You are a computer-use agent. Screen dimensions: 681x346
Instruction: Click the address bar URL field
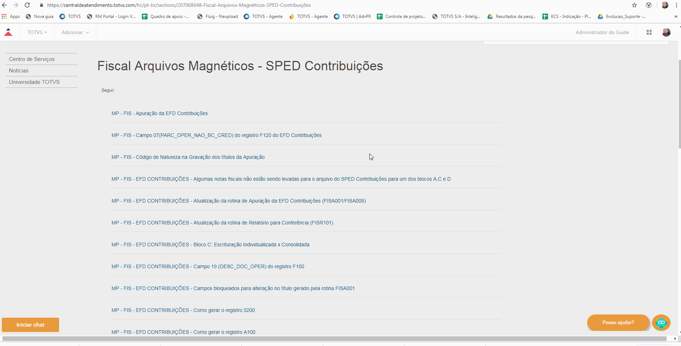click(179, 5)
